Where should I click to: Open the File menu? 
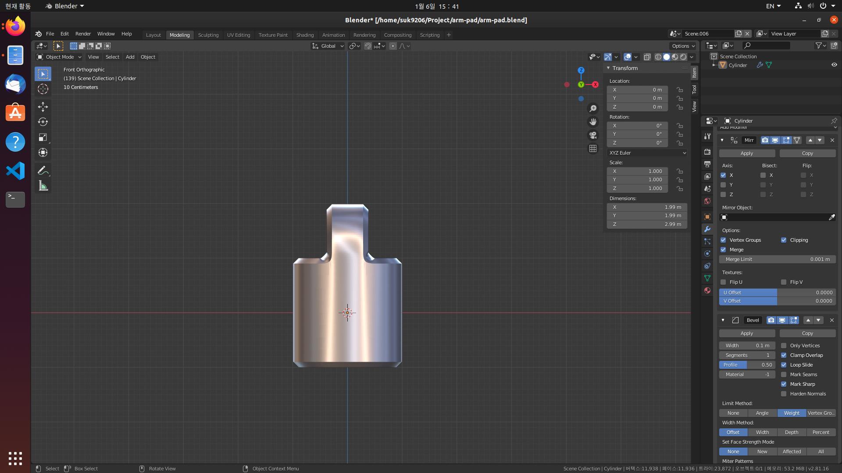tap(50, 34)
